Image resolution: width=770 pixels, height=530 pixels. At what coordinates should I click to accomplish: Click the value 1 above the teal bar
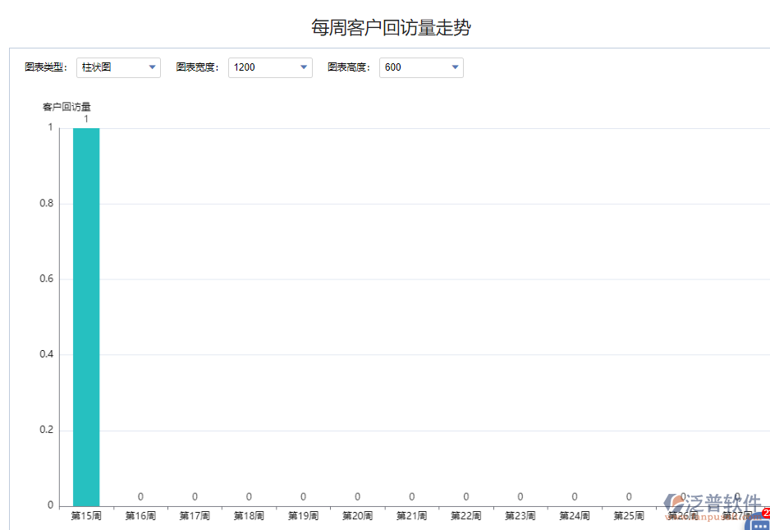pos(85,118)
